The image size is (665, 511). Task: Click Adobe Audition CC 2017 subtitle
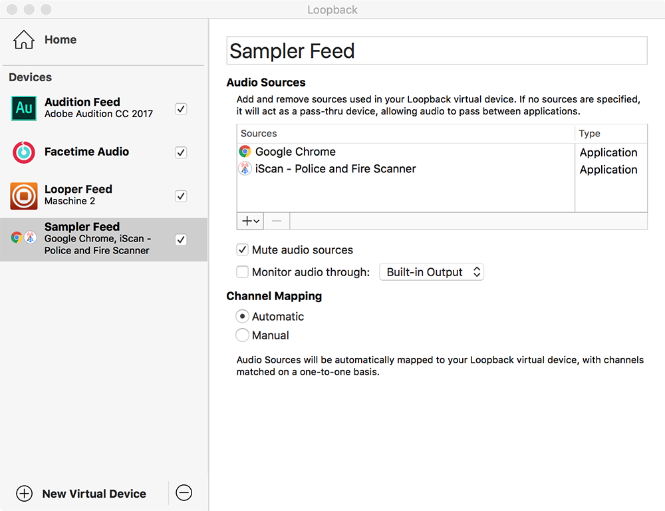click(x=98, y=114)
